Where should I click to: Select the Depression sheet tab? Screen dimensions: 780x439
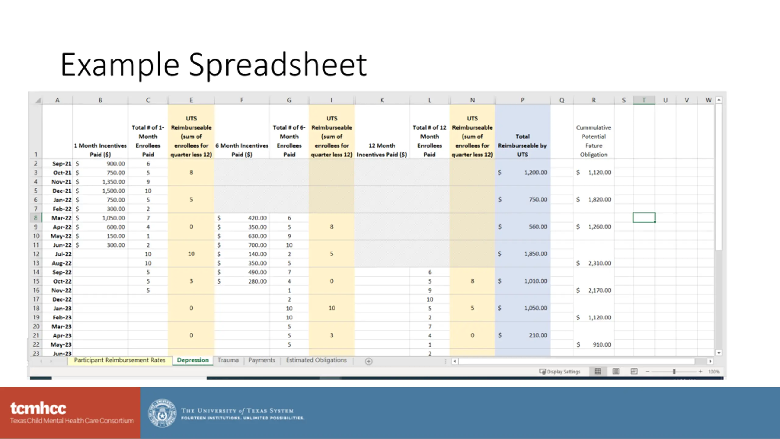pos(193,360)
